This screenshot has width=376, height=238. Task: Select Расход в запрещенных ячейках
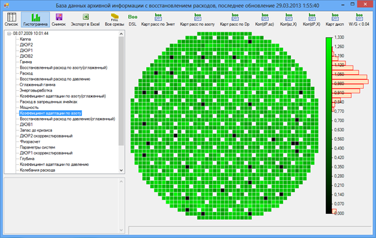(49, 102)
